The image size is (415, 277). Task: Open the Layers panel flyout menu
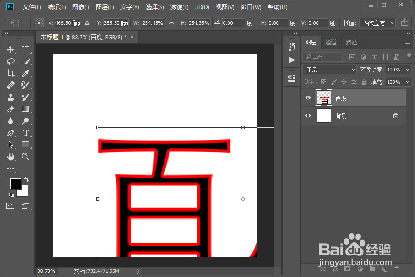pyautogui.click(x=408, y=42)
